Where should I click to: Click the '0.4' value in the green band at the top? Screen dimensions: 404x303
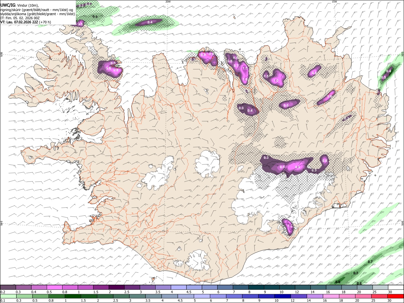(150, 22)
